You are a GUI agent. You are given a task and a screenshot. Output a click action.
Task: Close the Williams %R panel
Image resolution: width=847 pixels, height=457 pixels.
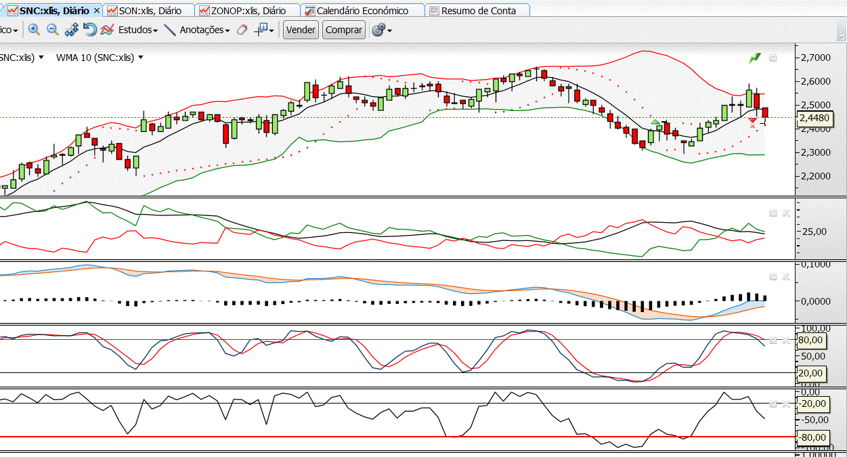[785, 404]
